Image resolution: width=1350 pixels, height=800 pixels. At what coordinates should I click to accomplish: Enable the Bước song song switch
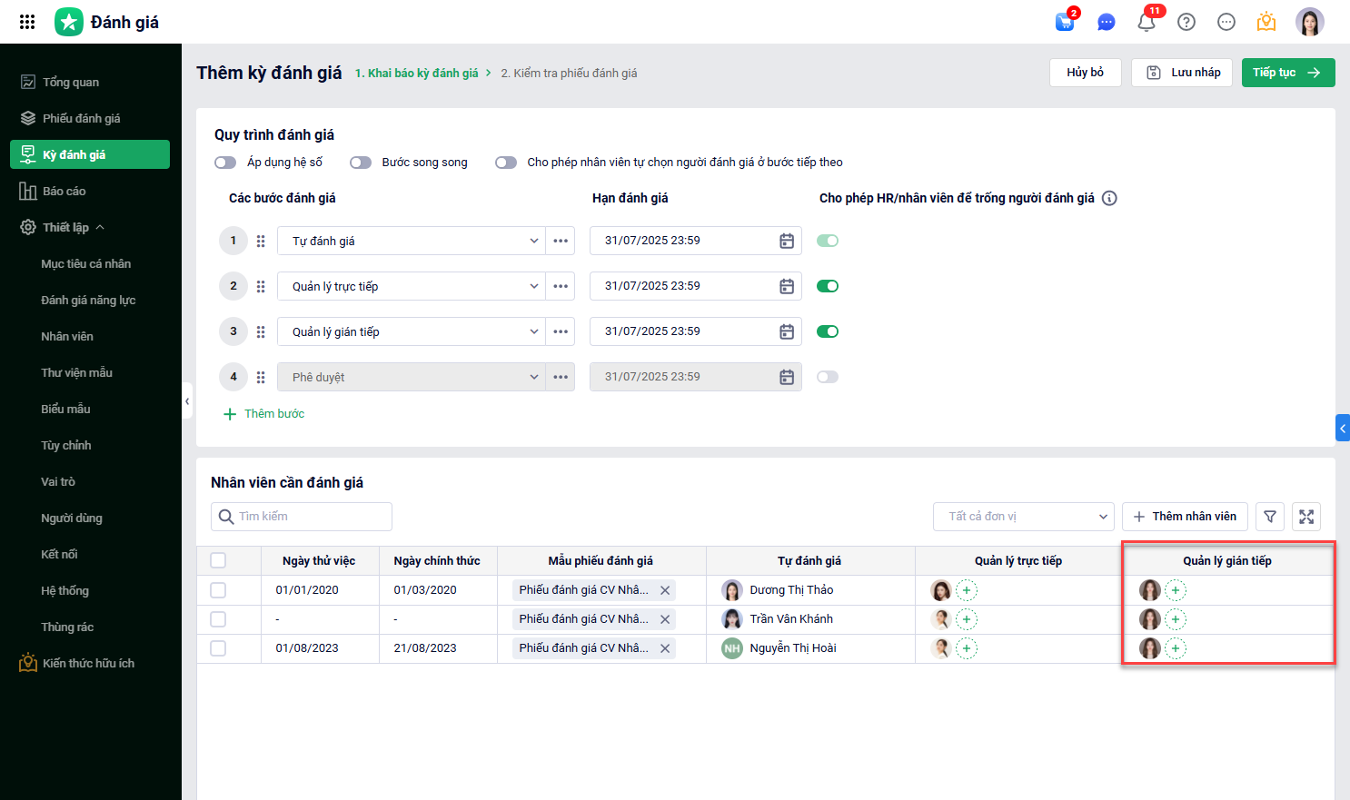[x=361, y=163]
